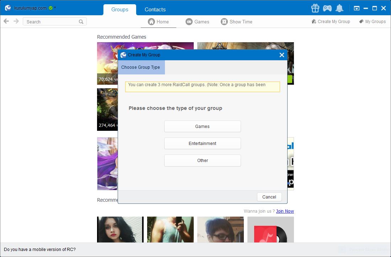Close the Create My Group dialog

[282, 55]
